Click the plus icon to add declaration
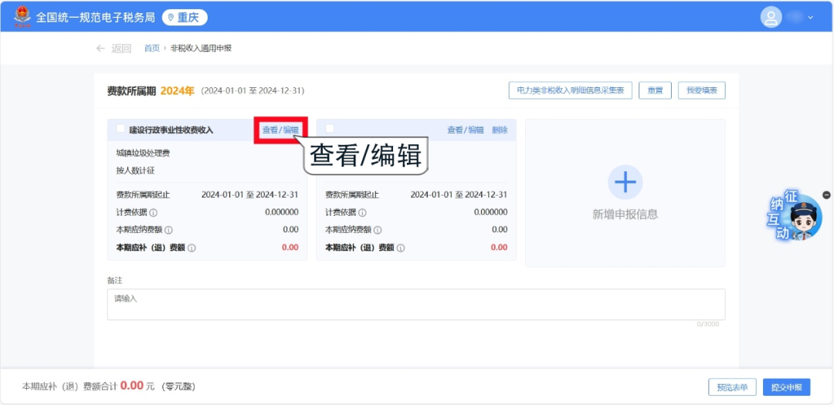The height and width of the screenshot is (405, 834). point(625,182)
